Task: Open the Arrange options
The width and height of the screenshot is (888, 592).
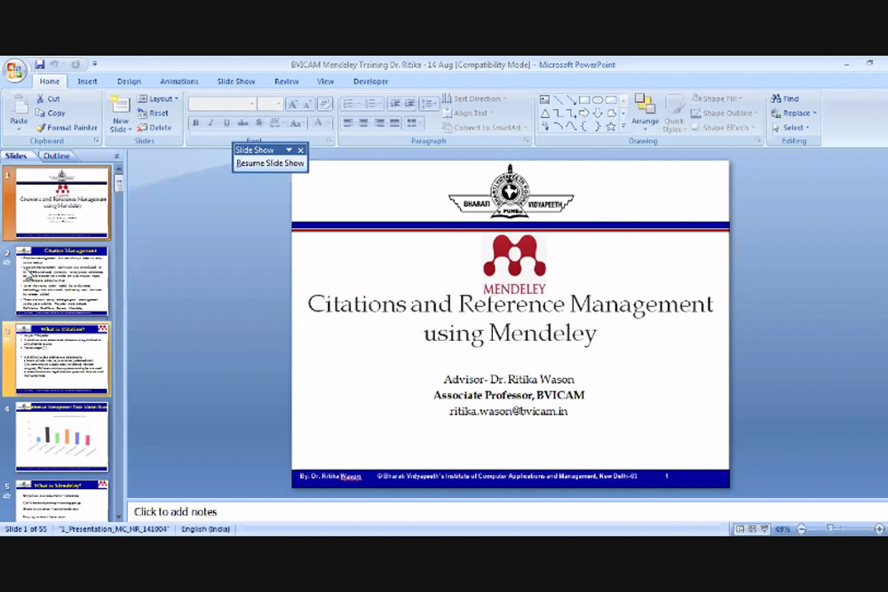Action: tap(645, 111)
